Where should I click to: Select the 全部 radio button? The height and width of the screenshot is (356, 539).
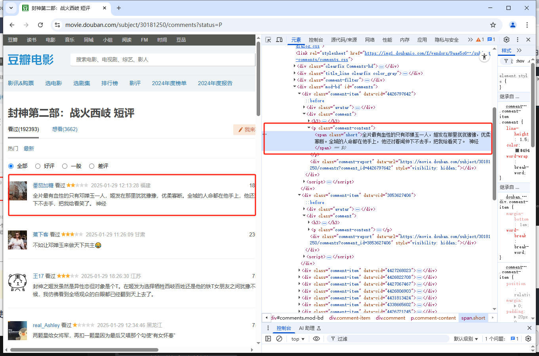point(11,166)
